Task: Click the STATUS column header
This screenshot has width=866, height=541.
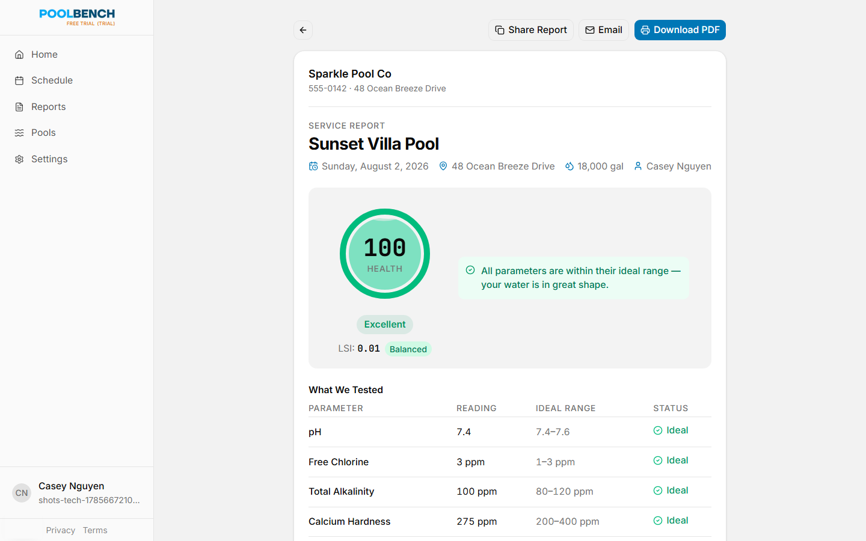Action: click(x=671, y=408)
